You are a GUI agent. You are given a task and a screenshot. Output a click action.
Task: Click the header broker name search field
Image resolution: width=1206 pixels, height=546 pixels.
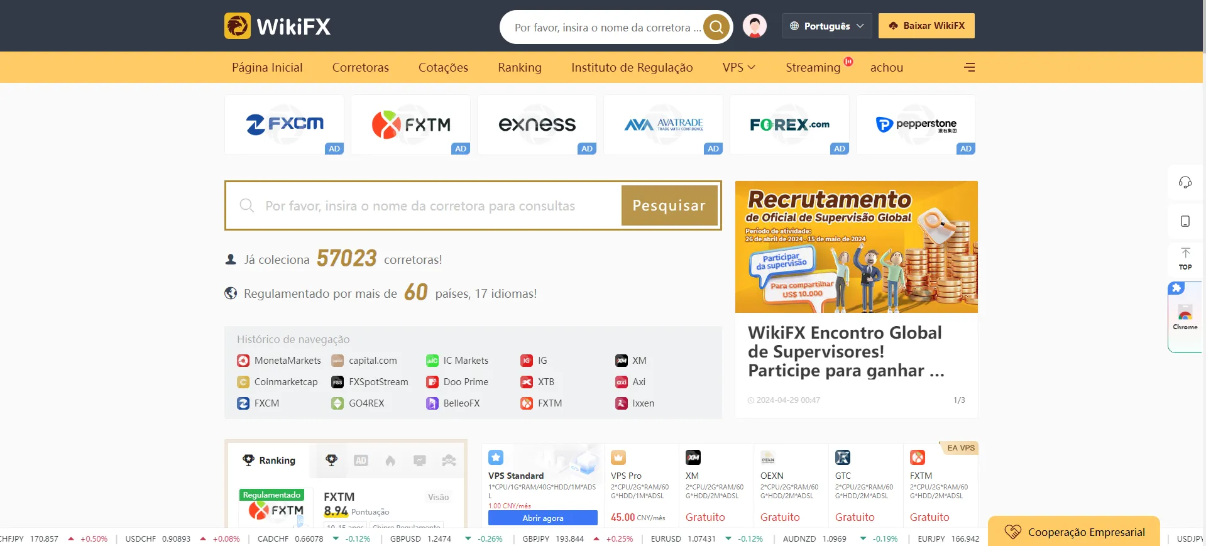(608, 28)
